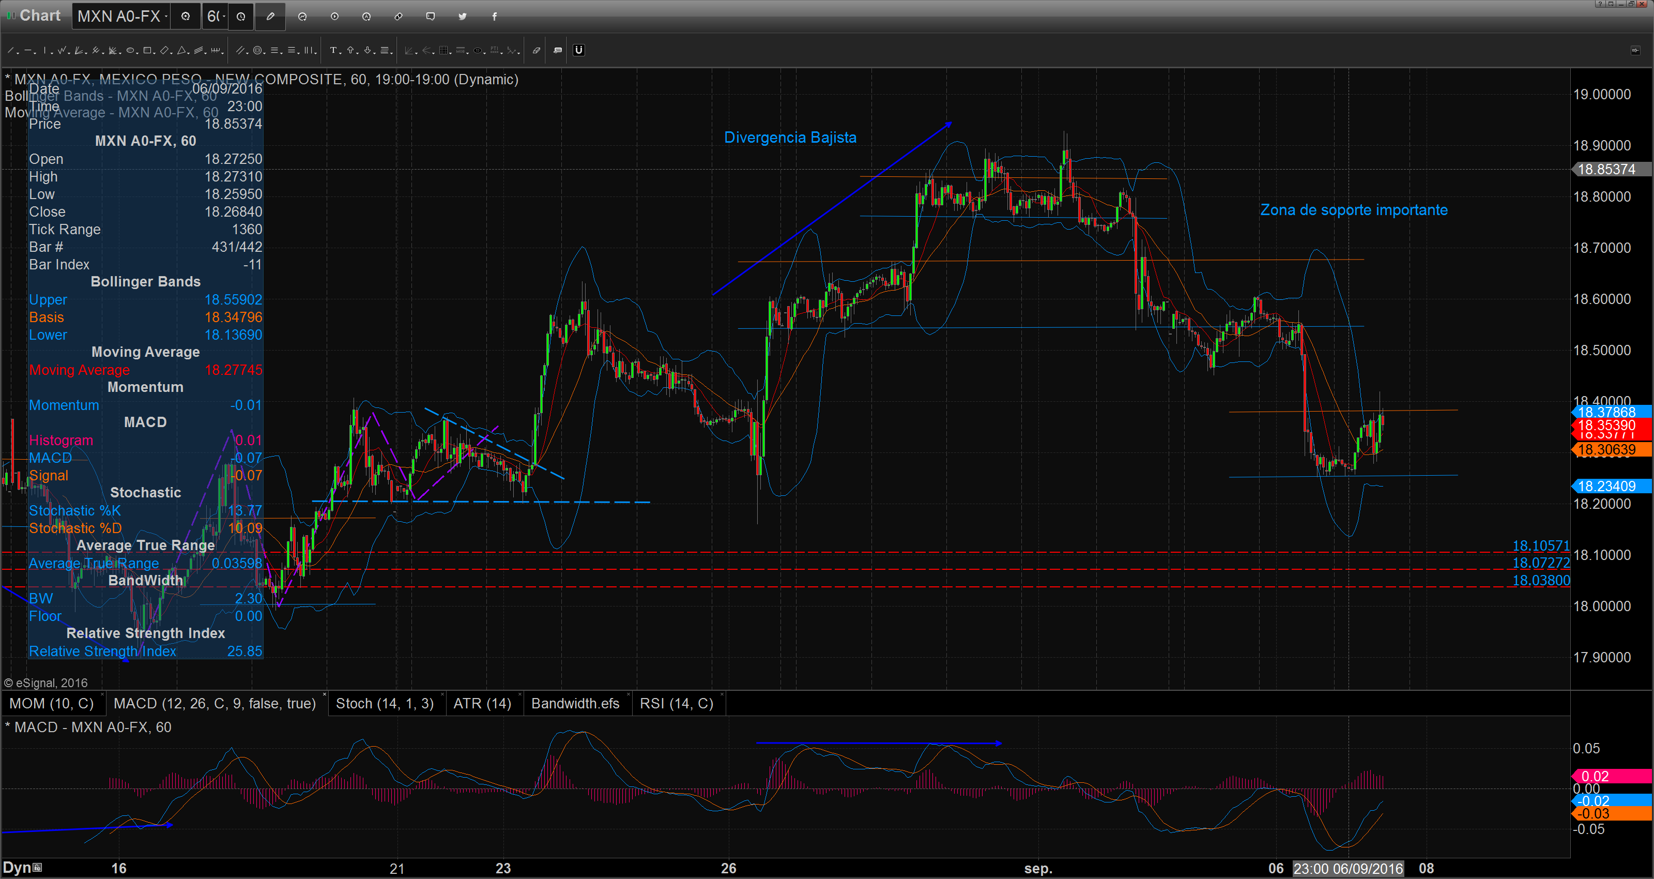Viewport: 1654px width, 879px height.
Task: Open symbol settings gear icon
Action: (186, 17)
